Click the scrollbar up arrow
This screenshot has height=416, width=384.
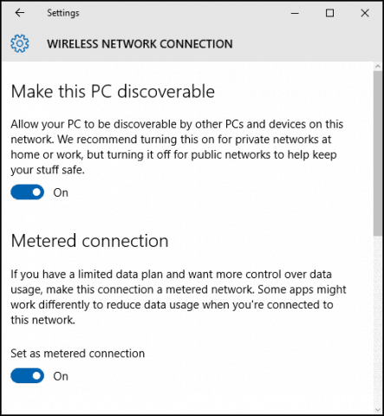click(x=378, y=66)
